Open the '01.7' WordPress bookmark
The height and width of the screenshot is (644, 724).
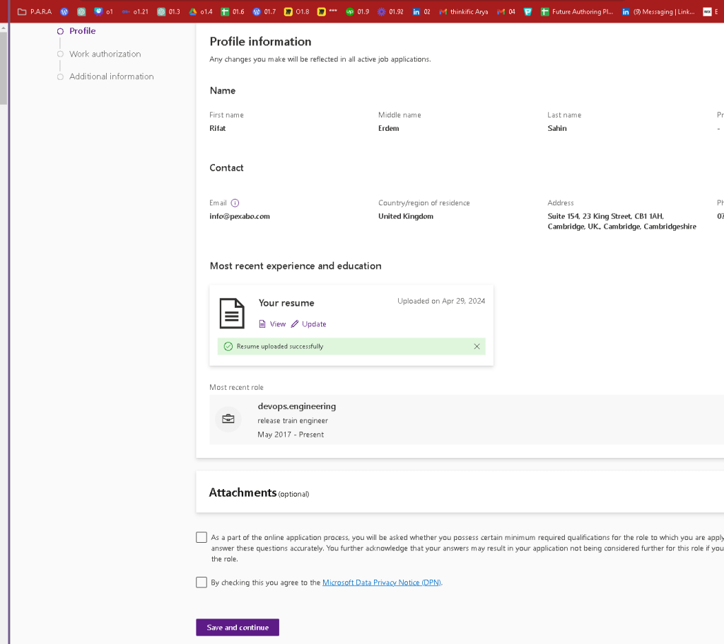(x=264, y=11)
